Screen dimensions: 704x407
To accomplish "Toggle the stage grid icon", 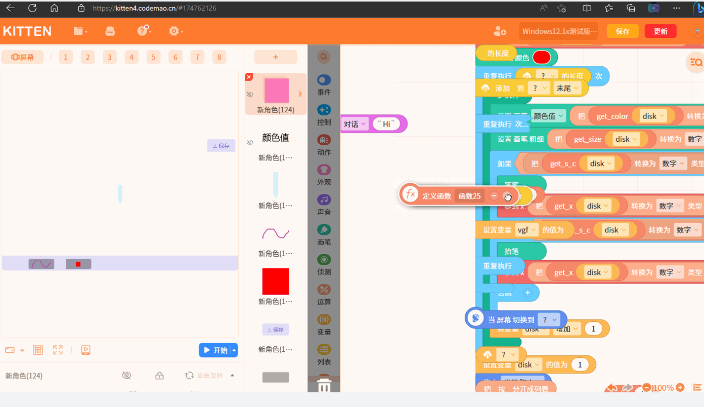I will (37, 350).
